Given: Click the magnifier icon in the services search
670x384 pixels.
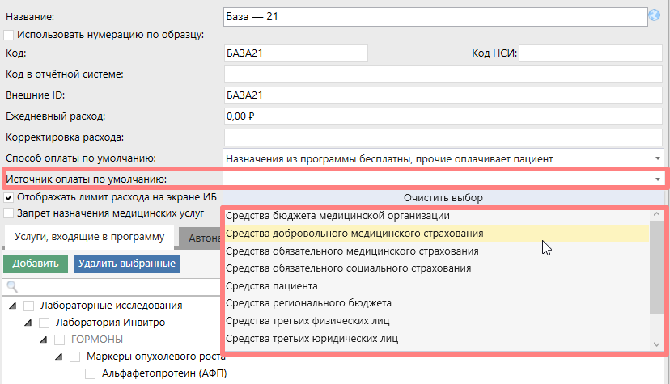Looking at the screenshot, I should coord(11,286).
